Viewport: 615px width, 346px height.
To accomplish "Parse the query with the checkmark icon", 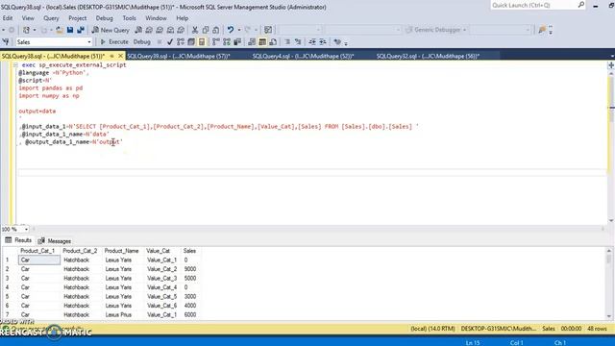I will (x=170, y=42).
